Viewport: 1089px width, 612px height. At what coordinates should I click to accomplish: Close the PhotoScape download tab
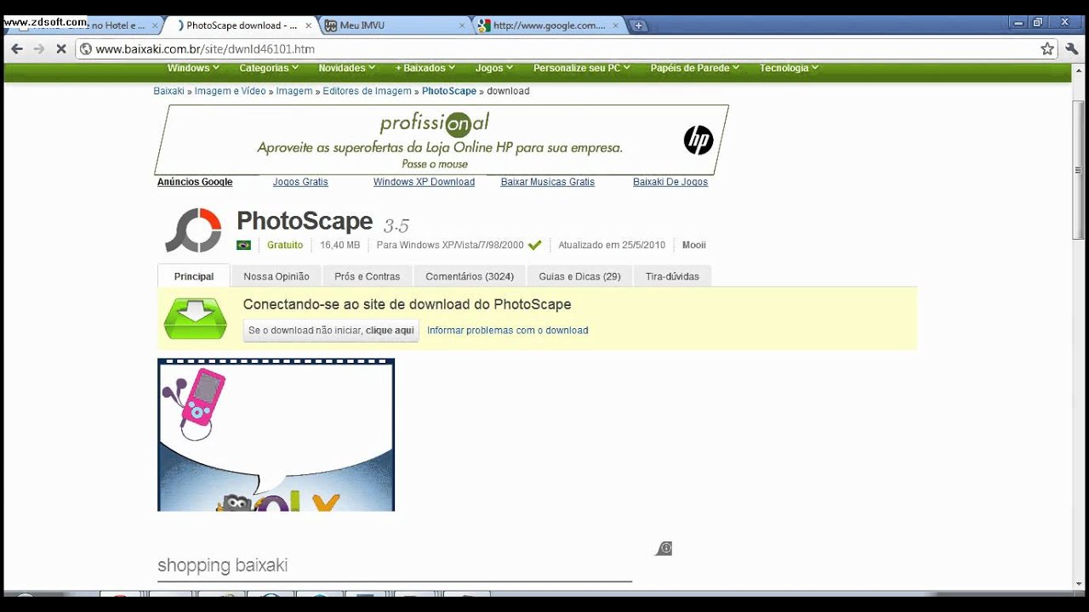pyautogui.click(x=308, y=25)
